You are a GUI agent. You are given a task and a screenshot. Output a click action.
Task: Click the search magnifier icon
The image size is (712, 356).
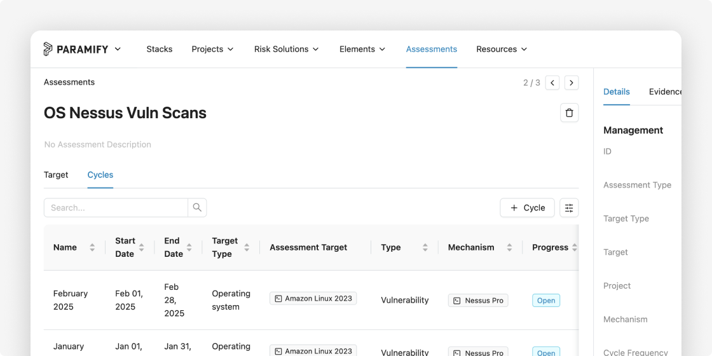click(197, 207)
